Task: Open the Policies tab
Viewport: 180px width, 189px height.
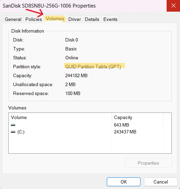Action: point(34,19)
